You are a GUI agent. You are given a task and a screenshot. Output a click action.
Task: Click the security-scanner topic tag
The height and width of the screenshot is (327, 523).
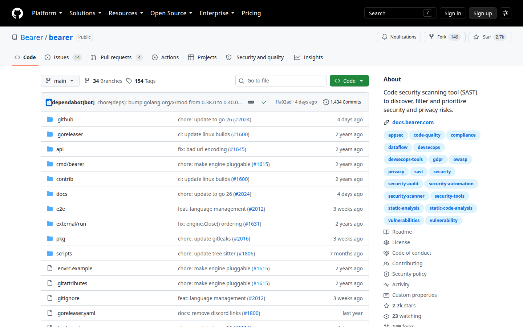pos(406,196)
